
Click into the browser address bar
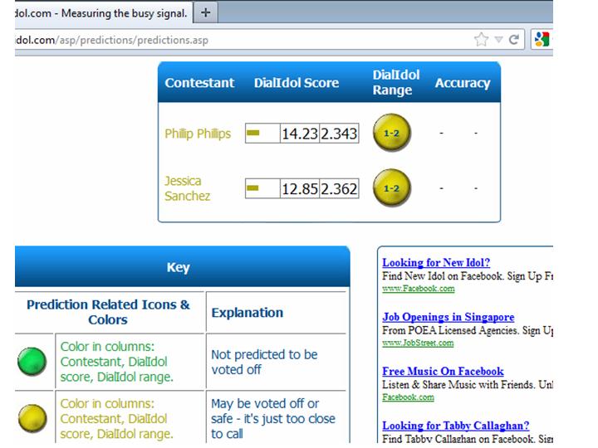click(x=249, y=39)
